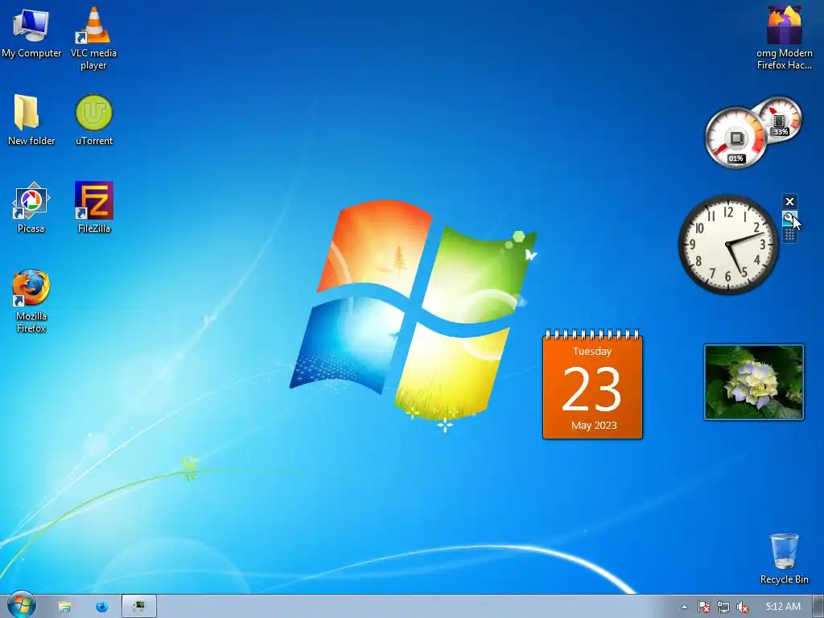Open the Action Center flag icon
824x618 pixels.
(x=703, y=607)
